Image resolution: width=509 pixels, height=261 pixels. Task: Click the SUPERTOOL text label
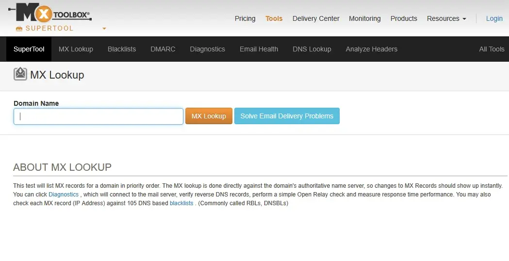click(x=49, y=29)
